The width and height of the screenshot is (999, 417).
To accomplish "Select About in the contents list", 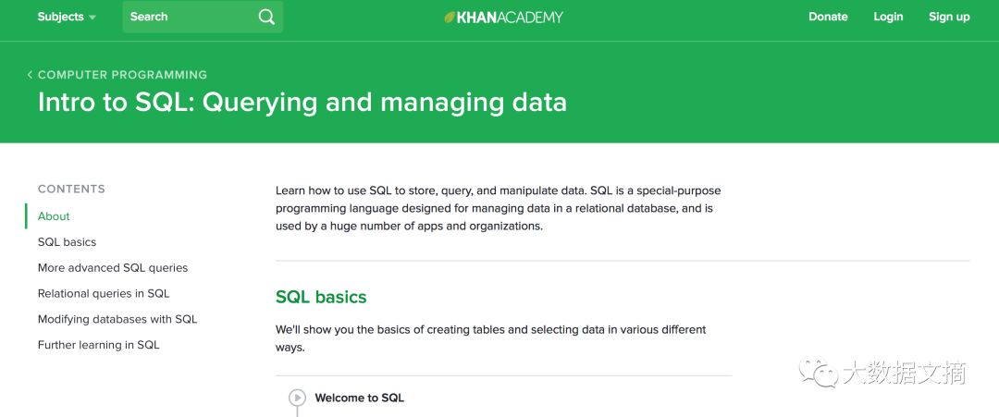I will [54, 216].
